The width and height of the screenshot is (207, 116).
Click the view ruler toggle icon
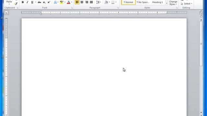click(201, 13)
